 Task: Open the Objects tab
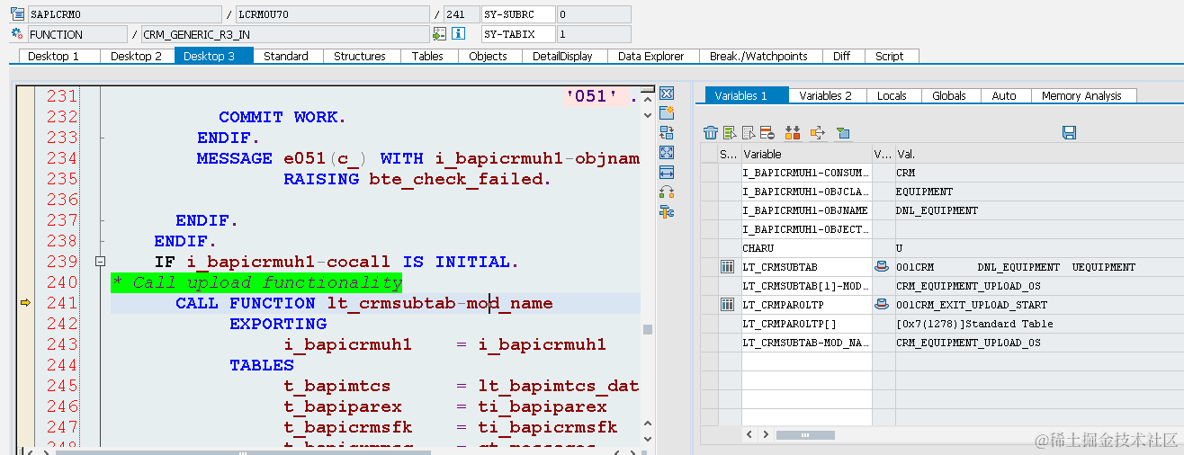[x=489, y=56]
